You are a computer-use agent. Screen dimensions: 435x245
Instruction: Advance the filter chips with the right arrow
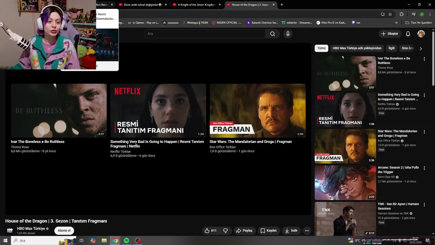coord(421,49)
